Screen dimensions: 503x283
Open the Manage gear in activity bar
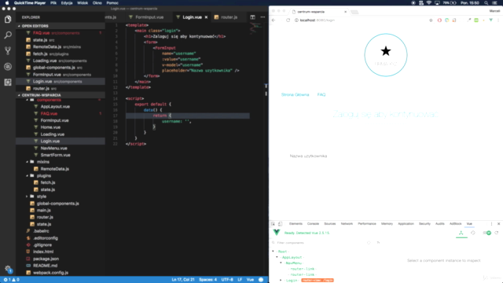(x=8, y=269)
